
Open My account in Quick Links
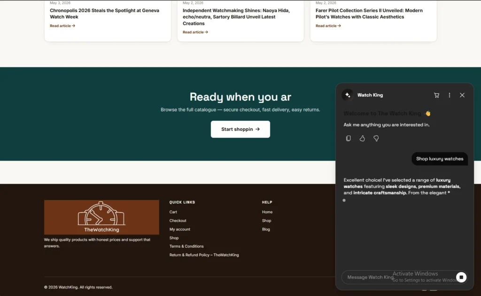pyautogui.click(x=180, y=229)
